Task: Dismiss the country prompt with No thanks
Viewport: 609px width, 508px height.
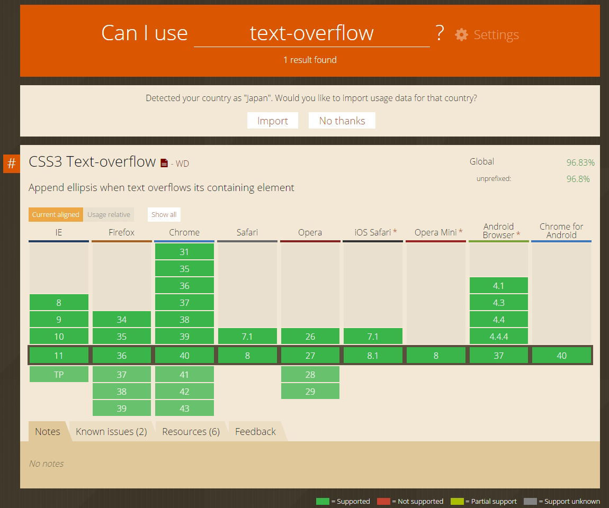Action: [x=342, y=120]
